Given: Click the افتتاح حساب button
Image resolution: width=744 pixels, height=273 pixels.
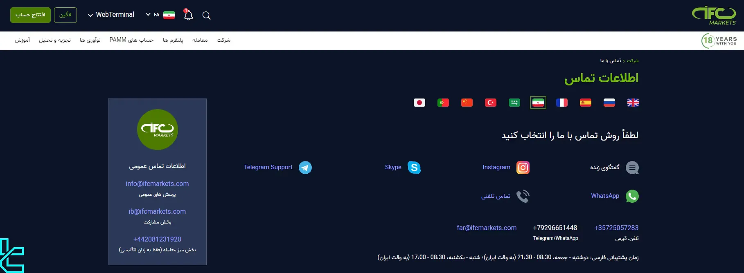Looking at the screenshot, I should point(30,15).
